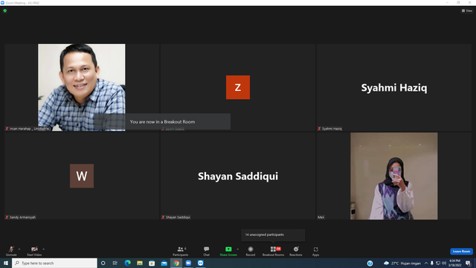Click the green encryption shield icon
476x268 pixels.
[x=5, y=10]
